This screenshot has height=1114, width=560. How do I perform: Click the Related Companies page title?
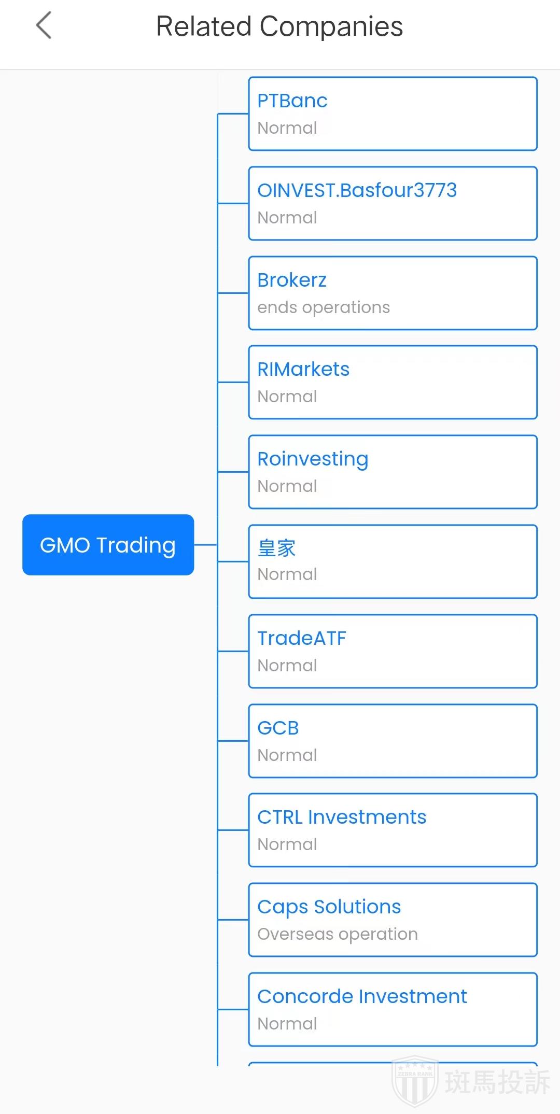point(279,26)
